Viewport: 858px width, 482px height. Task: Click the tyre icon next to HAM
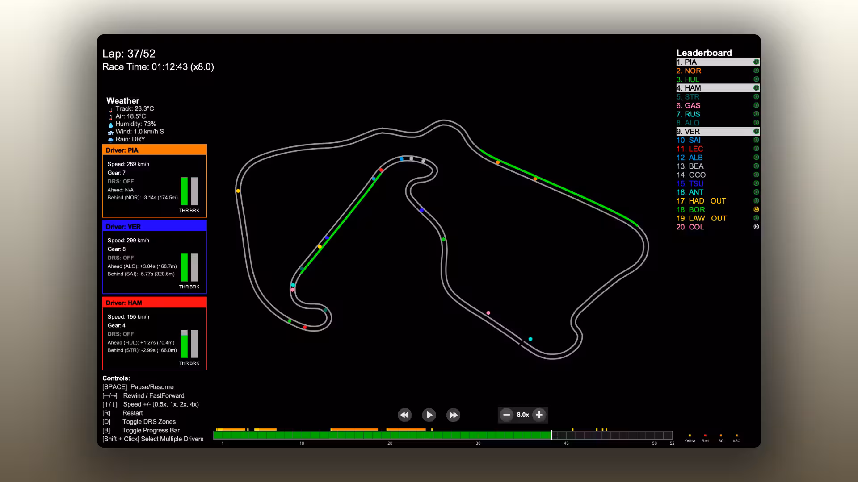tap(756, 88)
